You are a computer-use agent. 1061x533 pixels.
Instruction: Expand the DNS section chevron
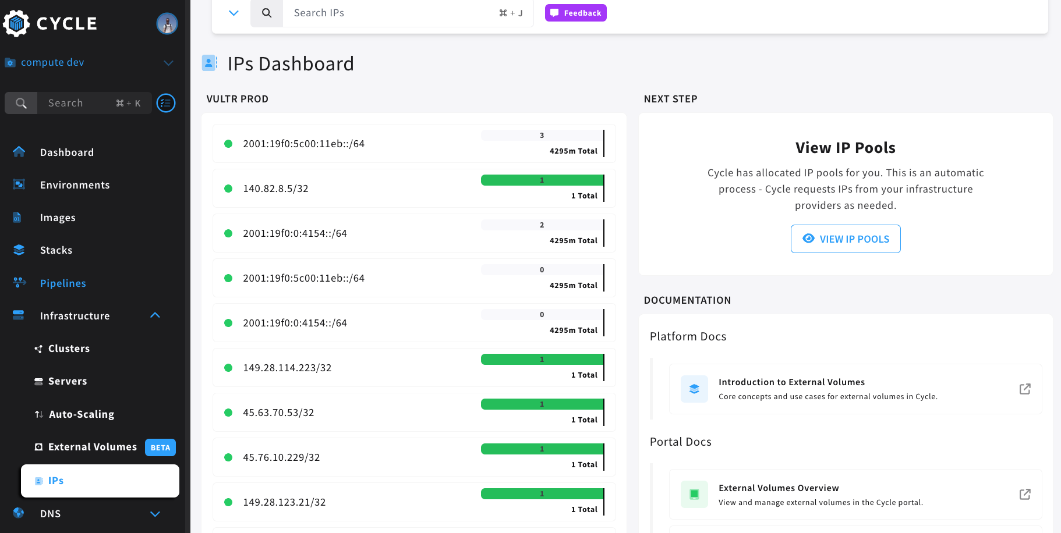[155, 514]
